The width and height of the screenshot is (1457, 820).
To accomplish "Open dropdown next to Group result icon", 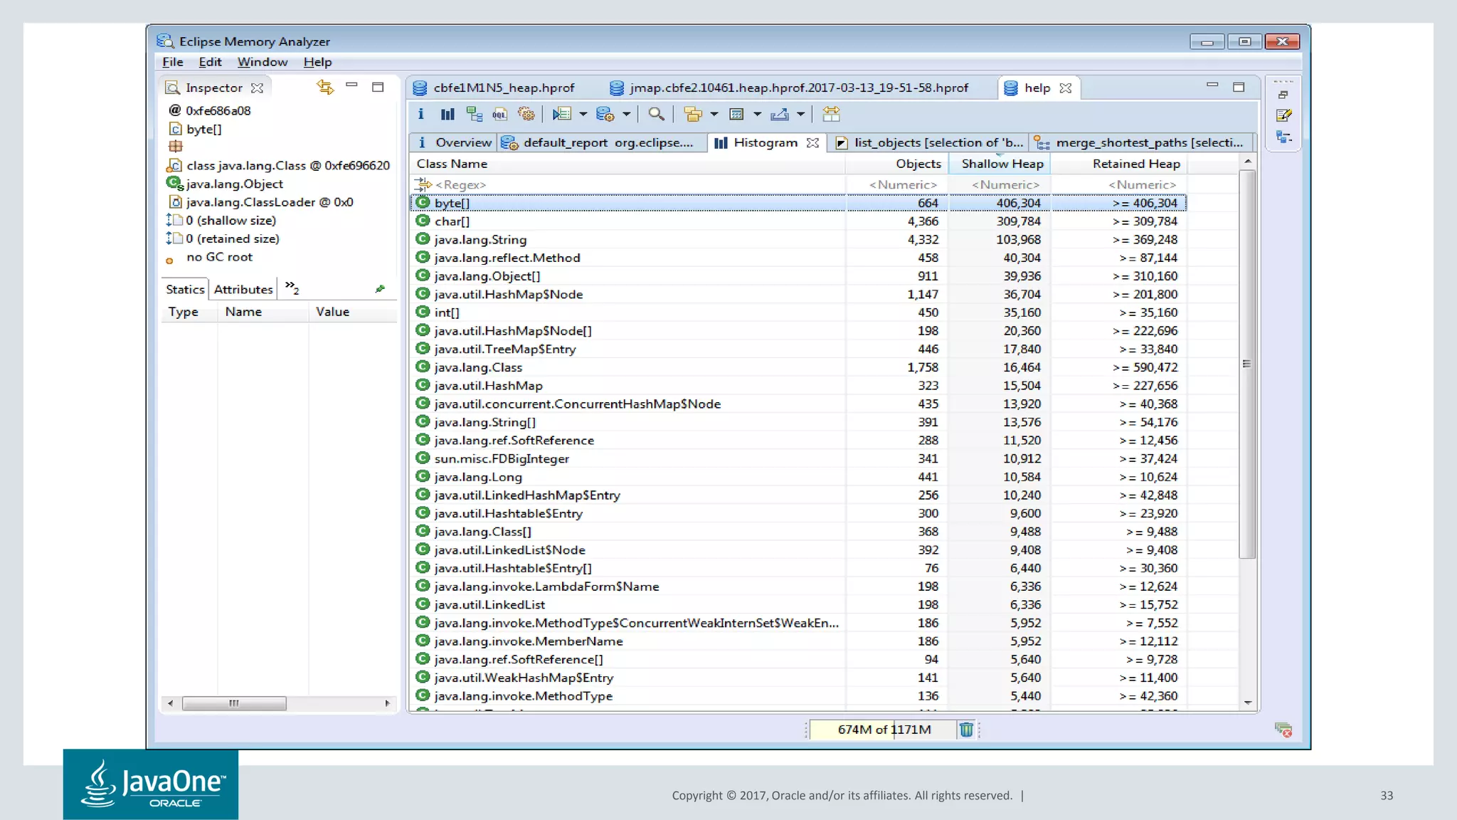I will [x=714, y=114].
